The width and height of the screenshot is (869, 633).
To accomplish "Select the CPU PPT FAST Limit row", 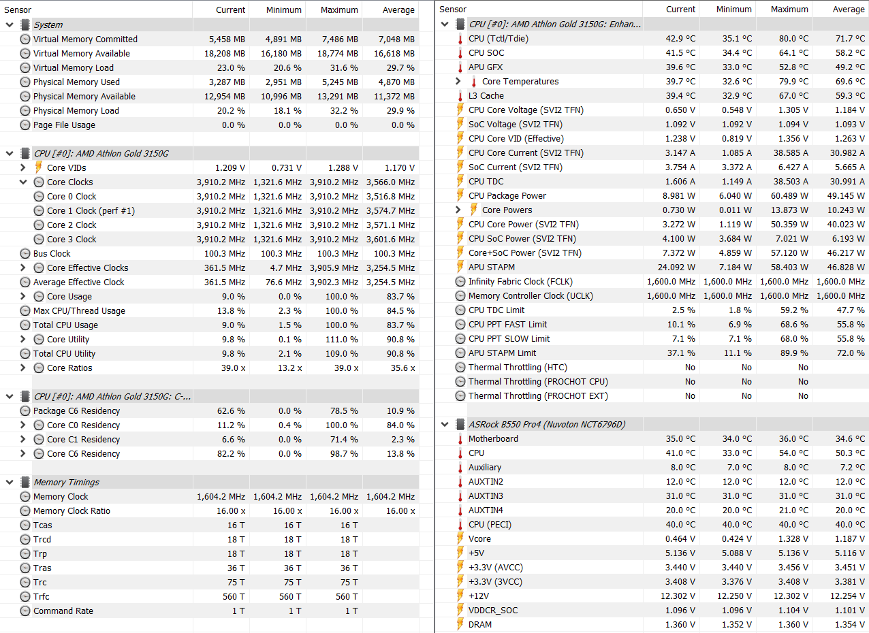I will pyautogui.click(x=652, y=325).
